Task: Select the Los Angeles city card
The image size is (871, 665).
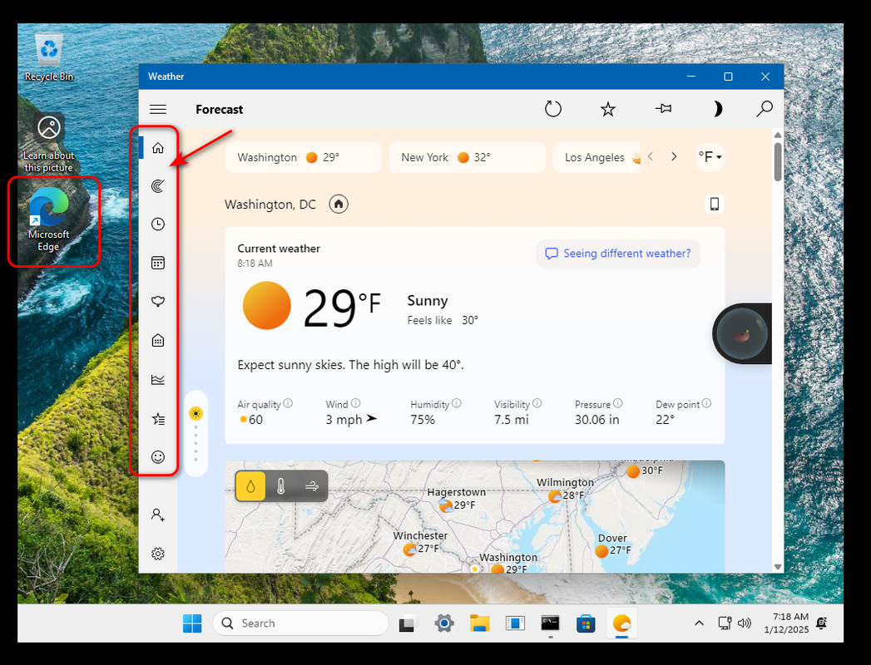Action: pyautogui.click(x=596, y=157)
